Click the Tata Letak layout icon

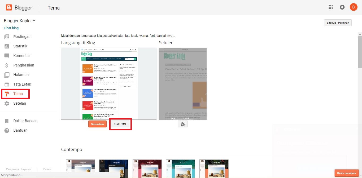(7, 84)
